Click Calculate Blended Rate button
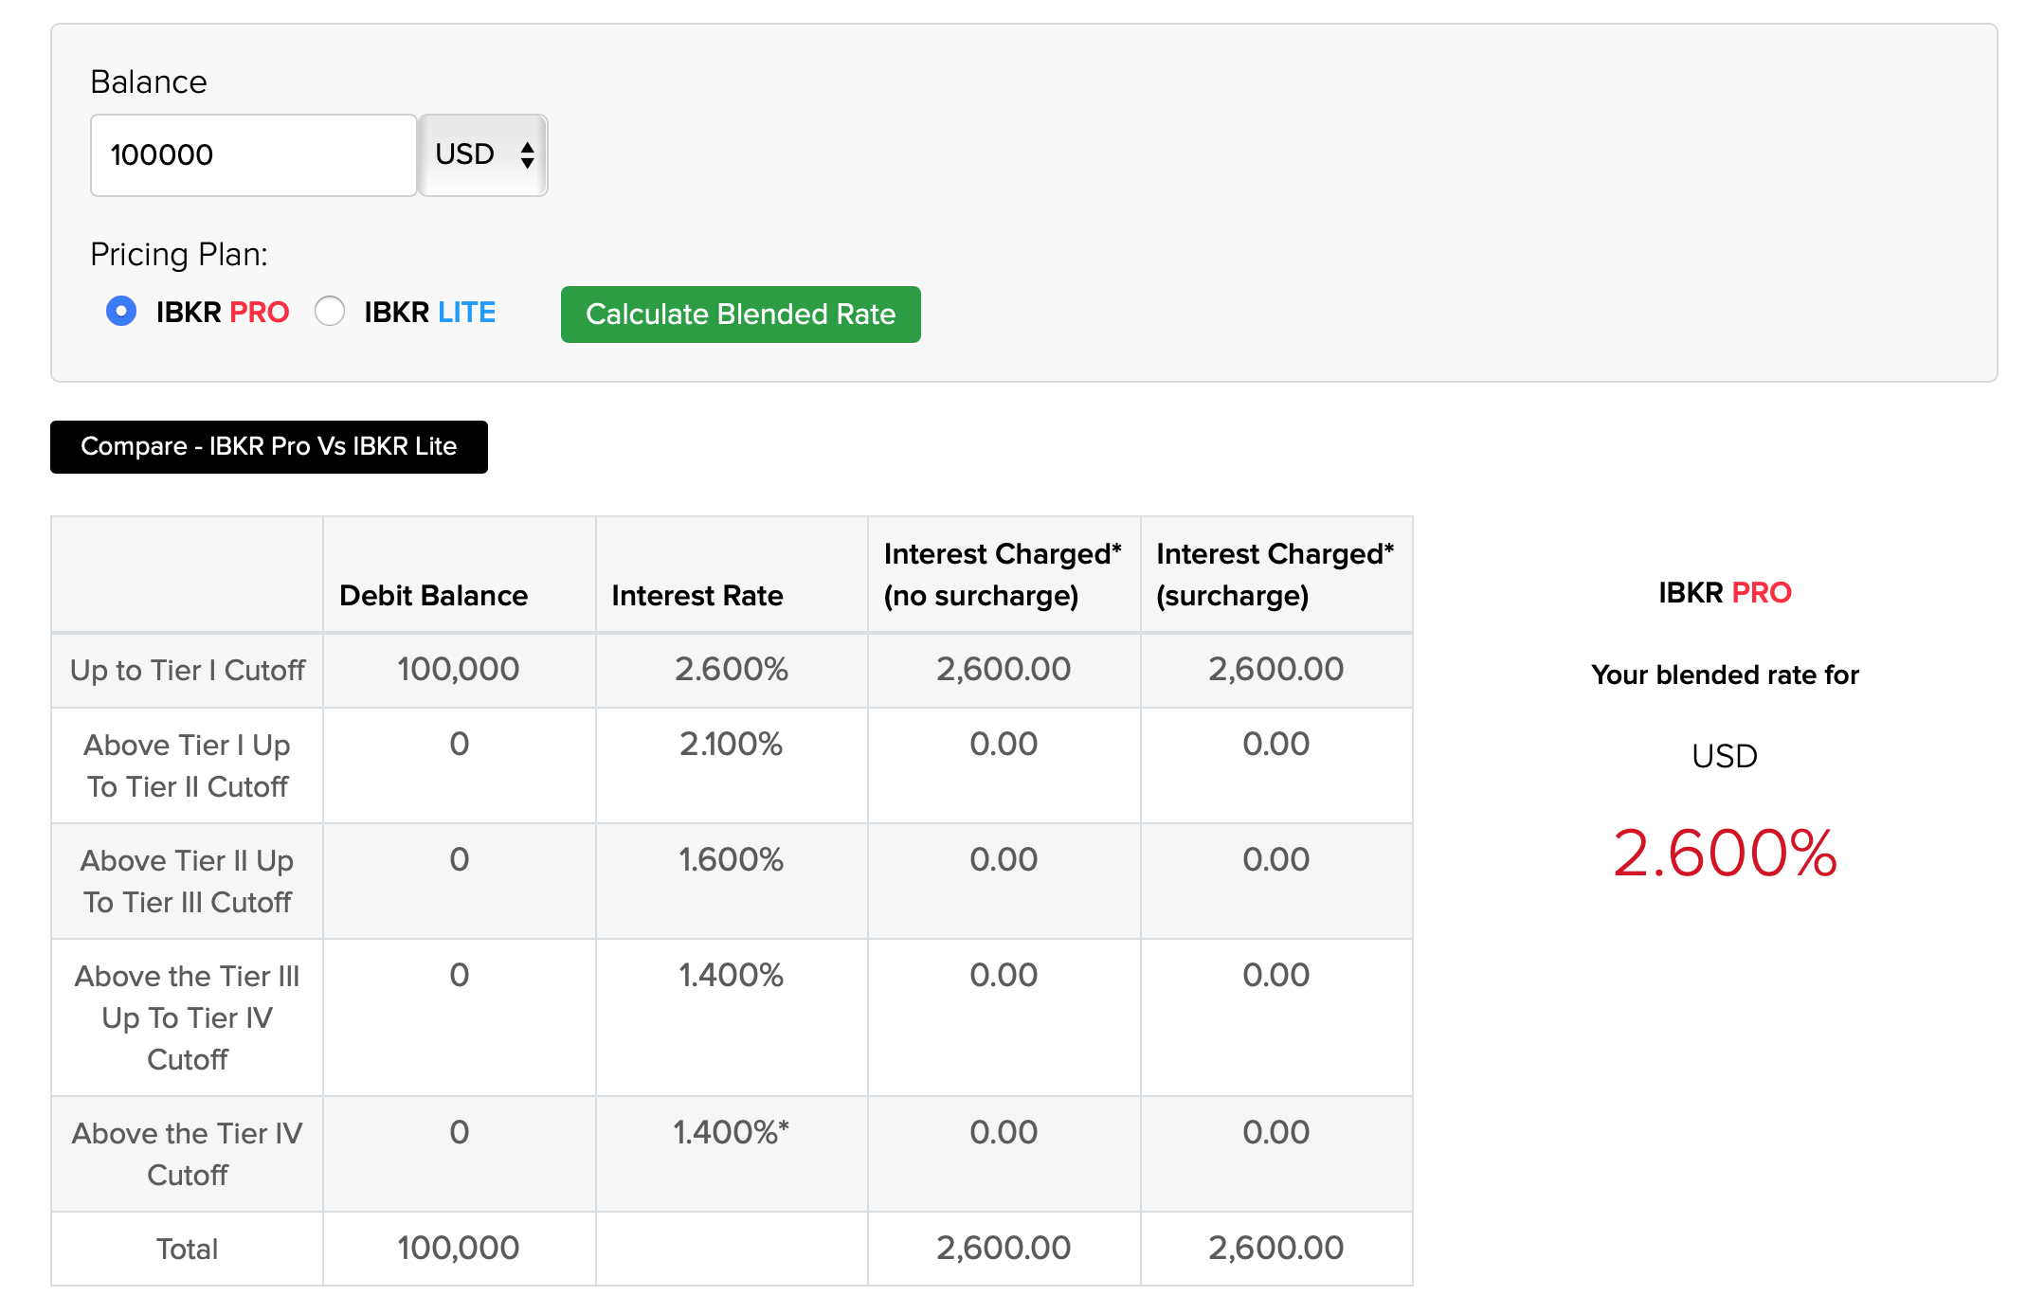The image size is (2026, 1313). point(740,315)
